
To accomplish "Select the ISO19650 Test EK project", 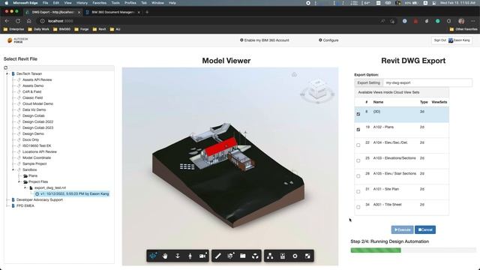I will pyautogui.click(x=37, y=145).
